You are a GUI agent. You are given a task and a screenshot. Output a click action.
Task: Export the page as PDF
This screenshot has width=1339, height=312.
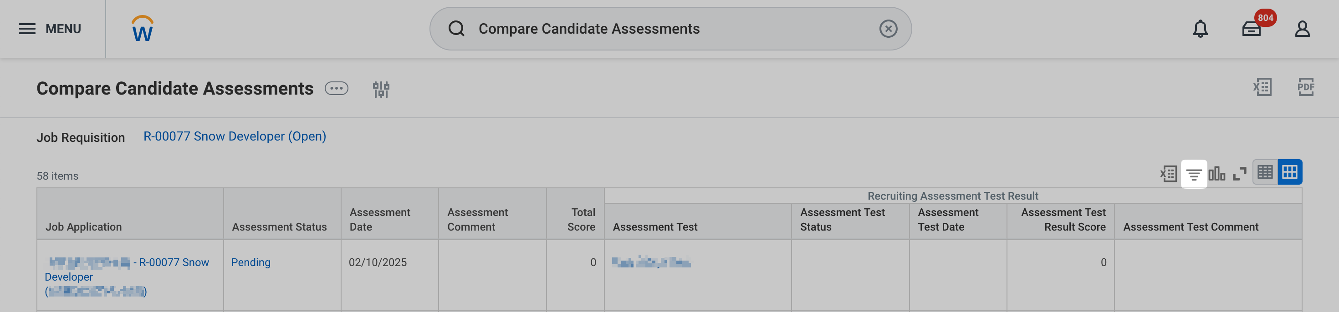pyautogui.click(x=1305, y=87)
